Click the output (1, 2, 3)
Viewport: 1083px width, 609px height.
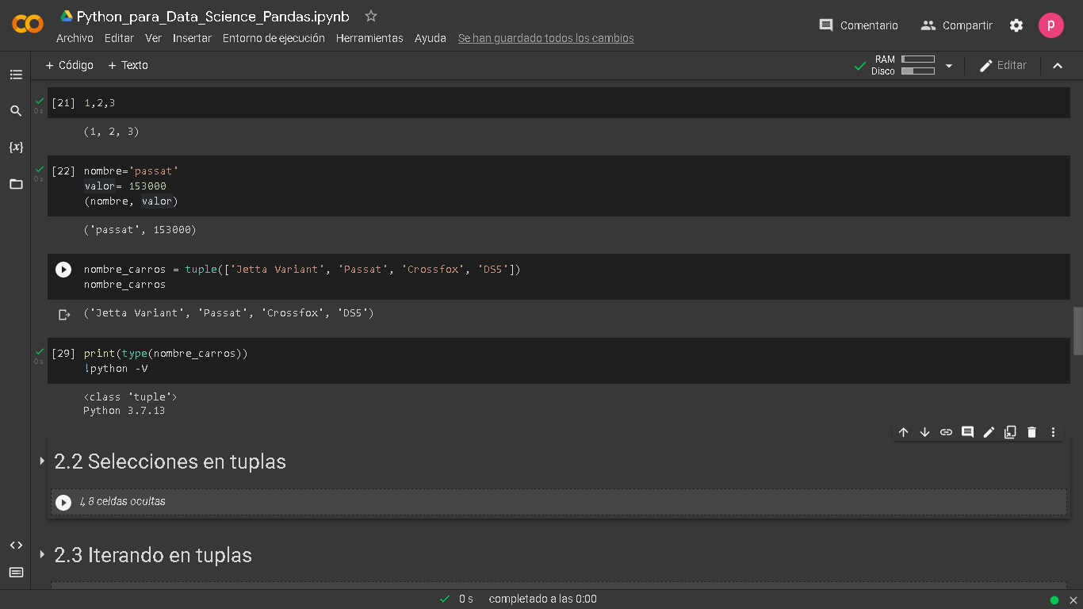pyautogui.click(x=111, y=132)
